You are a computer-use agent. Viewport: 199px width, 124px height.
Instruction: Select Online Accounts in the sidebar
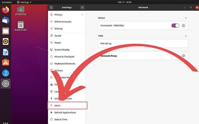67,21
